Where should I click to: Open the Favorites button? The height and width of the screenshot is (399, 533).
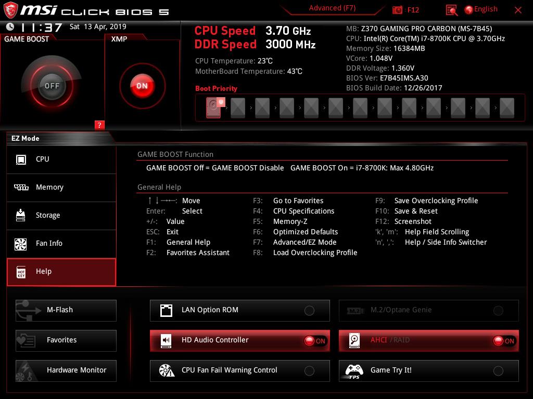[66, 340]
